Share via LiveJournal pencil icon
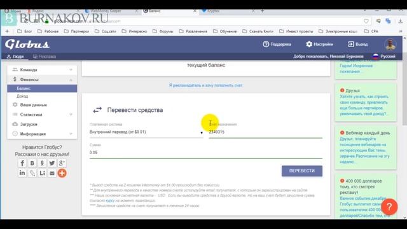The height and width of the screenshot is (229, 407). tap(32, 173)
